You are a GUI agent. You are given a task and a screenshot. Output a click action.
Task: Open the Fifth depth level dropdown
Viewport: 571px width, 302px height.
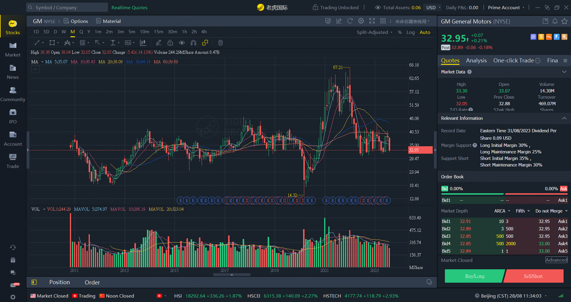(523, 211)
